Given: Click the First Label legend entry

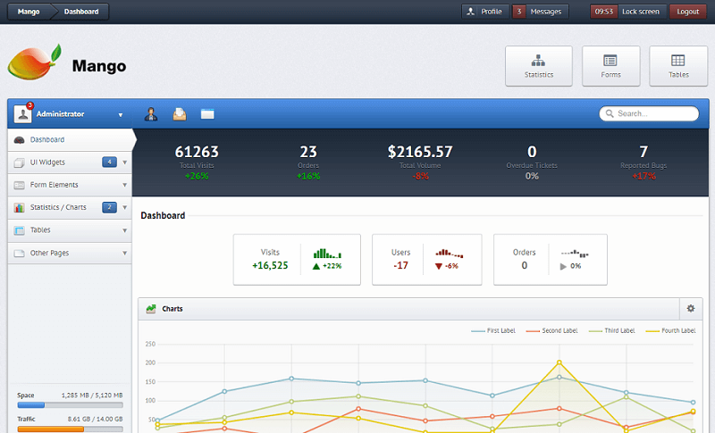Looking at the screenshot, I should (493, 330).
